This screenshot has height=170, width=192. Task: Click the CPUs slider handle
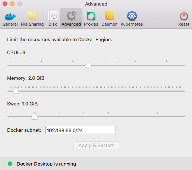click(88, 65)
